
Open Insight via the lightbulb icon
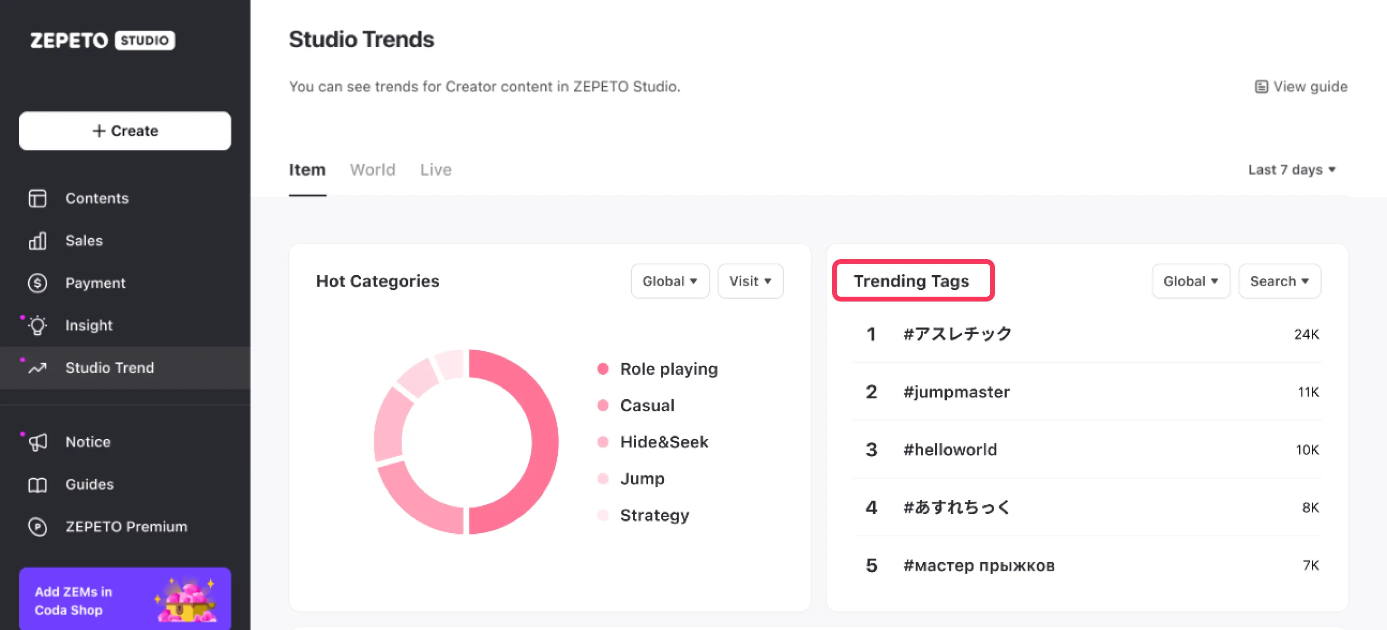(x=37, y=325)
